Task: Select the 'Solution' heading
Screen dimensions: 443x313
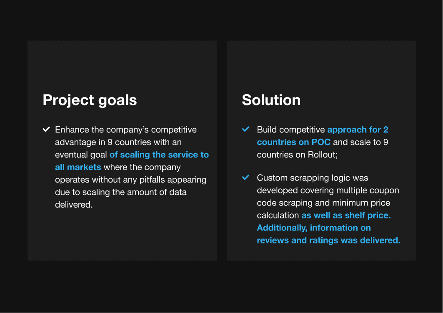Action: click(271, 100)
